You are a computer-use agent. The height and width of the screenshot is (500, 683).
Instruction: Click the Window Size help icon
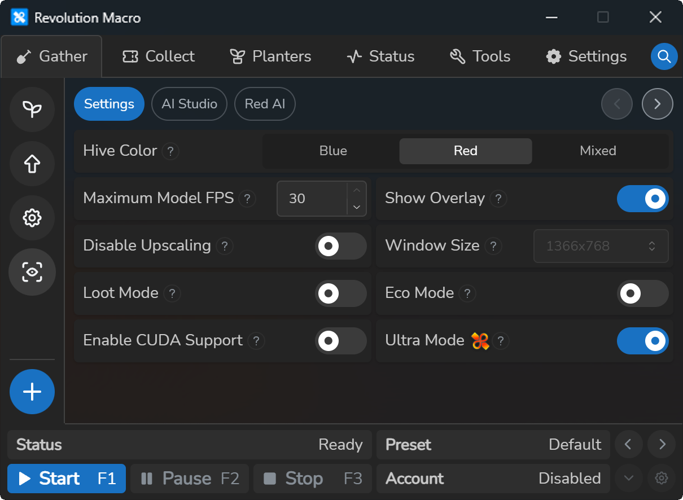click(493, 246)
